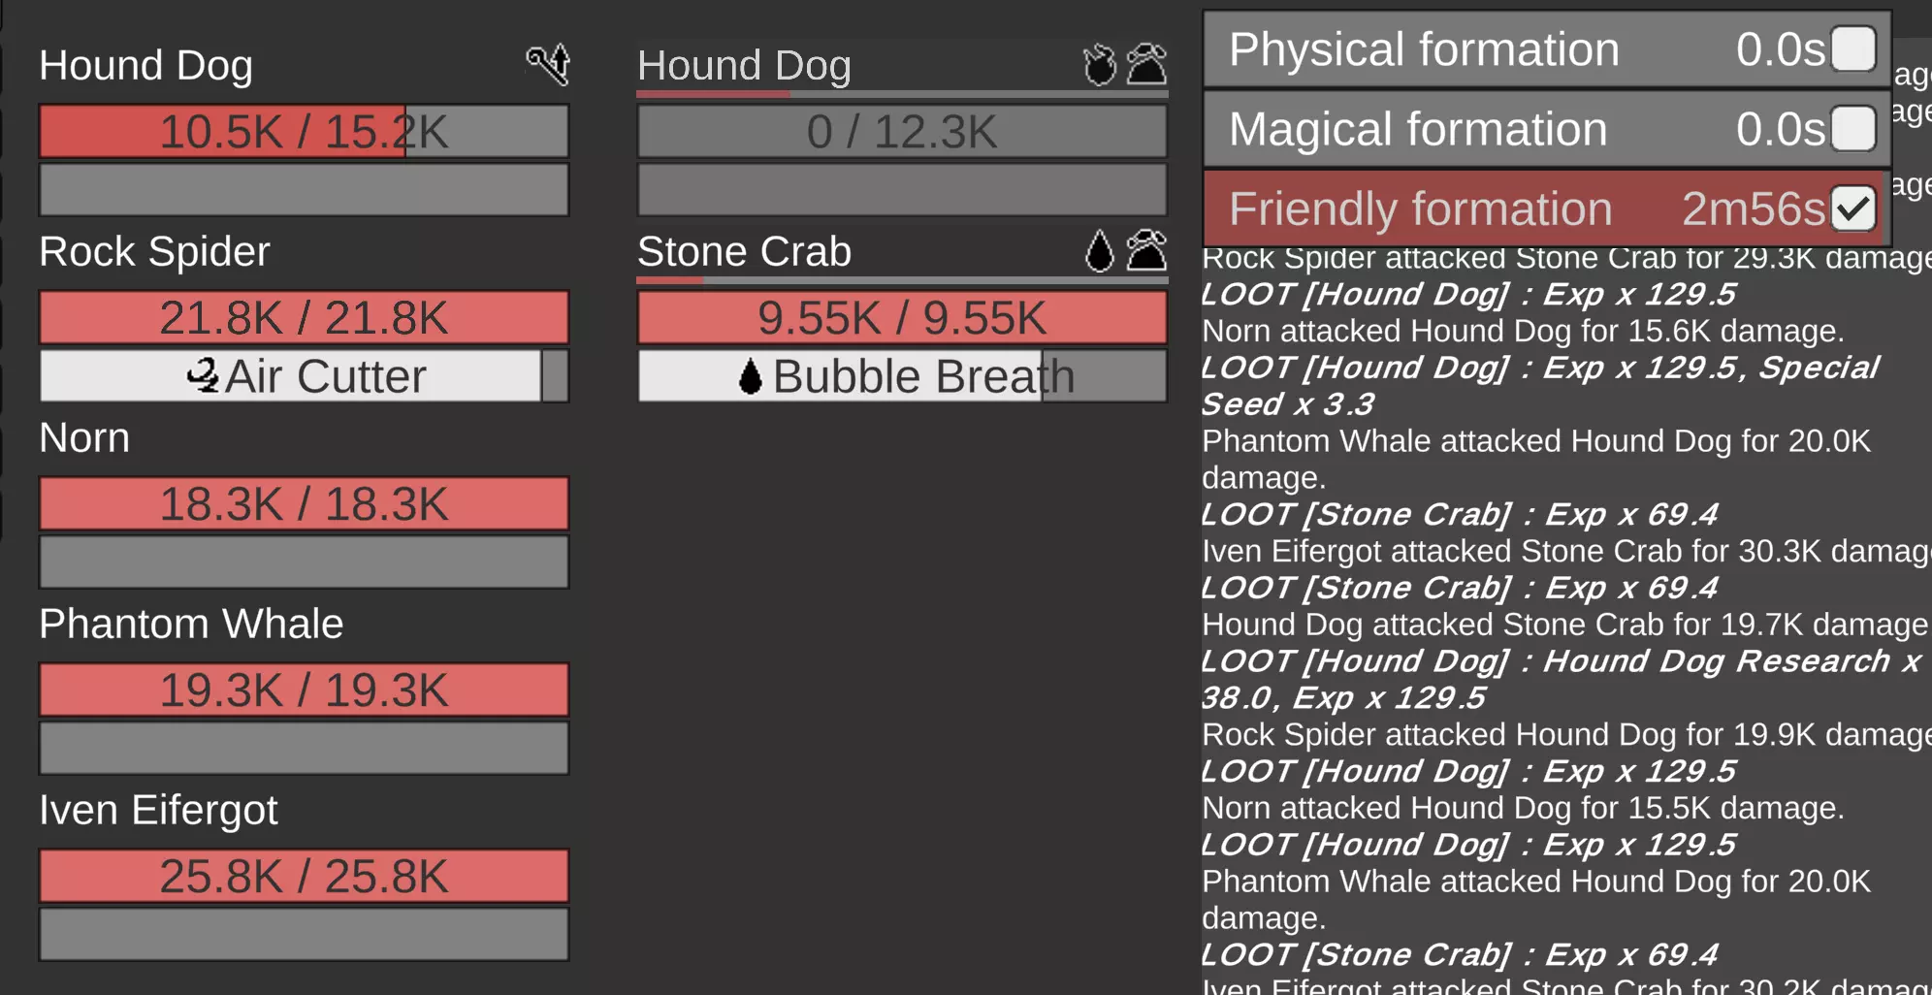Image resolution: width=1932 pixels, height=995 pixels.
Task: Click the staff buff icon beside ally Hound Dog
Action: pos(549,65)
